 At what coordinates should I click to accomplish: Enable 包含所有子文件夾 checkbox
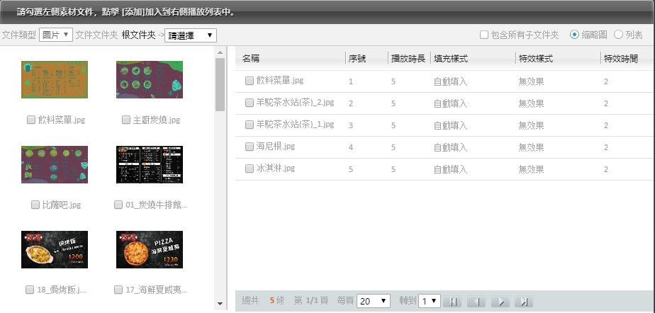(x=483, y=35)
